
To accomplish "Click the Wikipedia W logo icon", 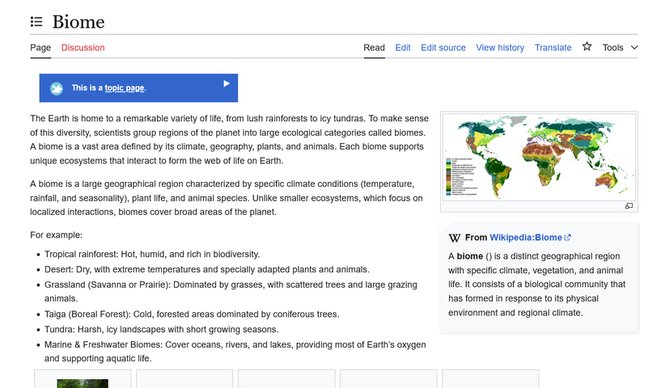I will coord(455,238).
